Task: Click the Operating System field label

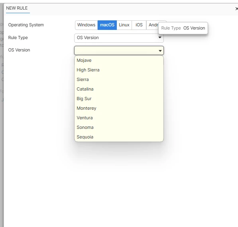Action: tap(26, 25)
